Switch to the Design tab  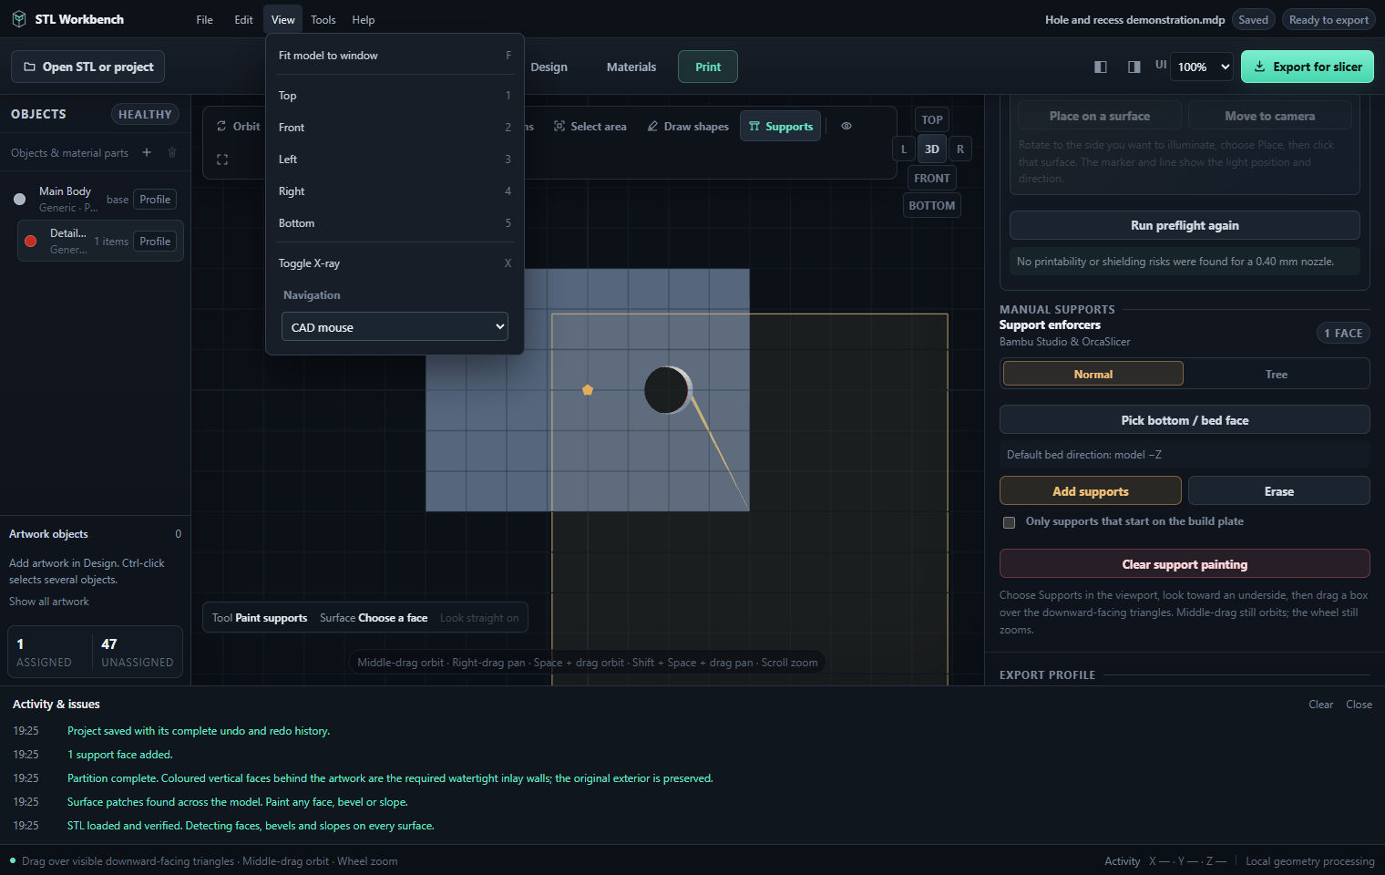click(549, 67)
